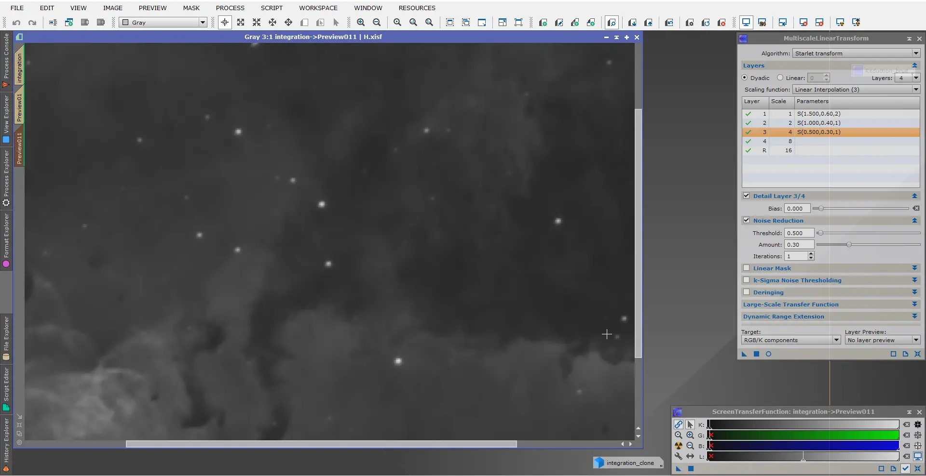Toggle the Noise Reduction checkbox
Screen dimensions: 926x476
747,220
